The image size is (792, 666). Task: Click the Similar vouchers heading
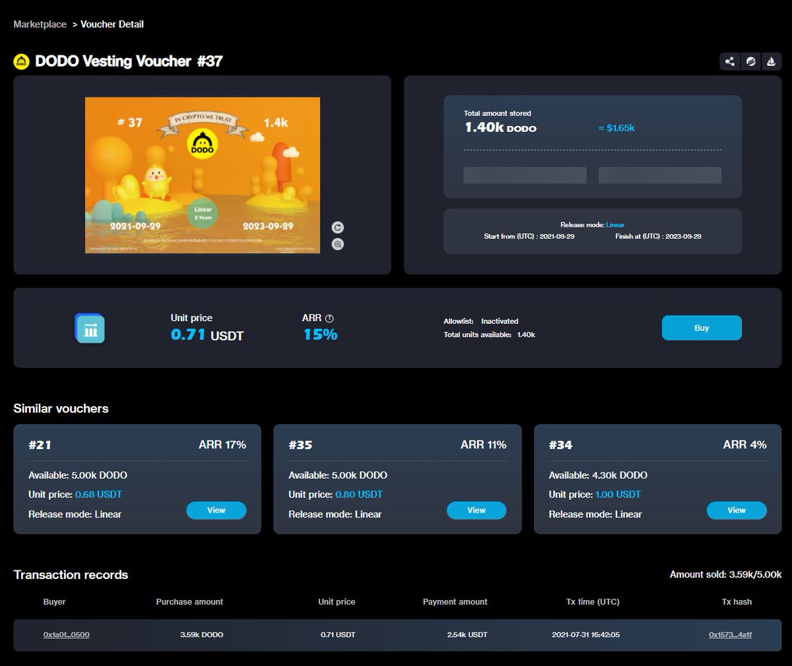61,409
